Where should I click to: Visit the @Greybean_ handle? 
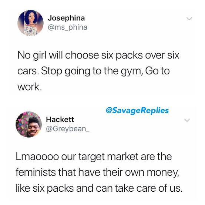pyautogui.click(x=68, y=129)
